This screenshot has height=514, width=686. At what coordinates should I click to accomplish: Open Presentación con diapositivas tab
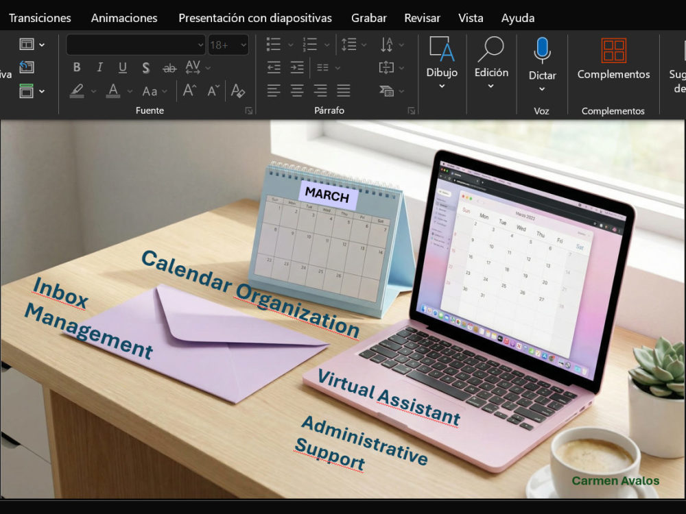(x=255, y=18)
